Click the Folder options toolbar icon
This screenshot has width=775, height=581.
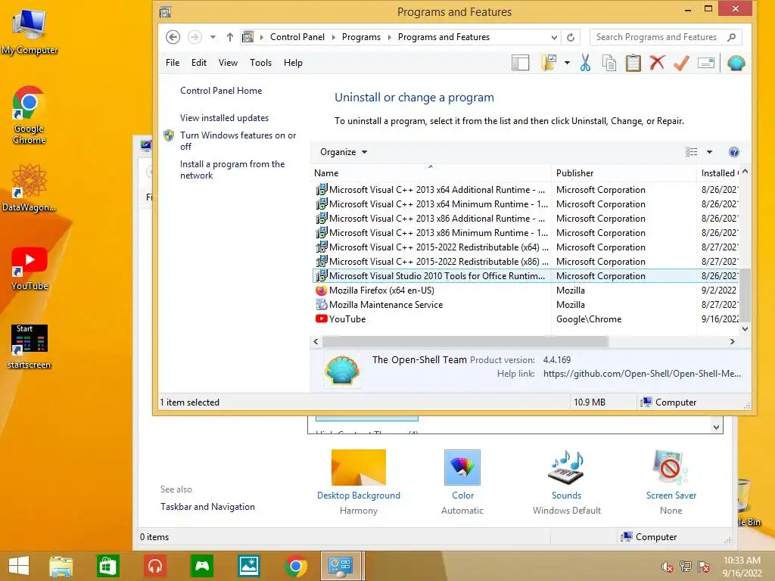(549, 63)
